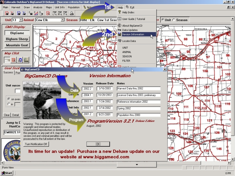Image resolution: width=235 pixels, height=176 pixels.
Task: Expand the Help menu with bottom arrow
Action: [x=137, y=165]
